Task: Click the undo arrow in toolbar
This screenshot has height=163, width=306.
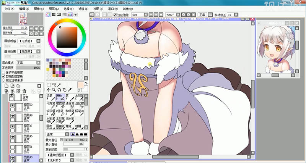Action: [92, 15]
